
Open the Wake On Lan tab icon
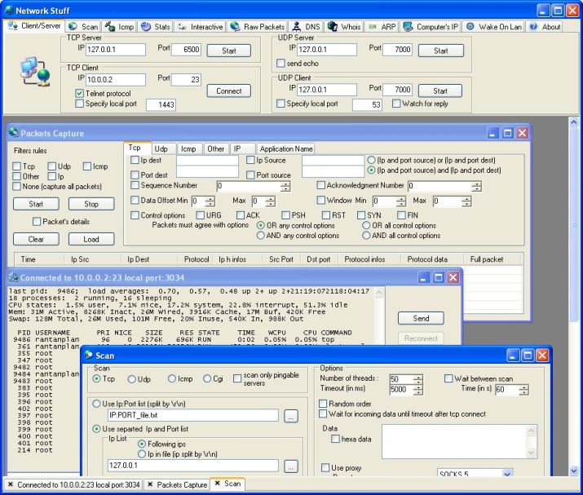pos(470,26)
